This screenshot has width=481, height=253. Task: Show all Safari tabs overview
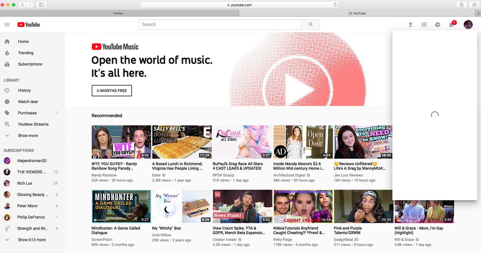coord(473,5)
